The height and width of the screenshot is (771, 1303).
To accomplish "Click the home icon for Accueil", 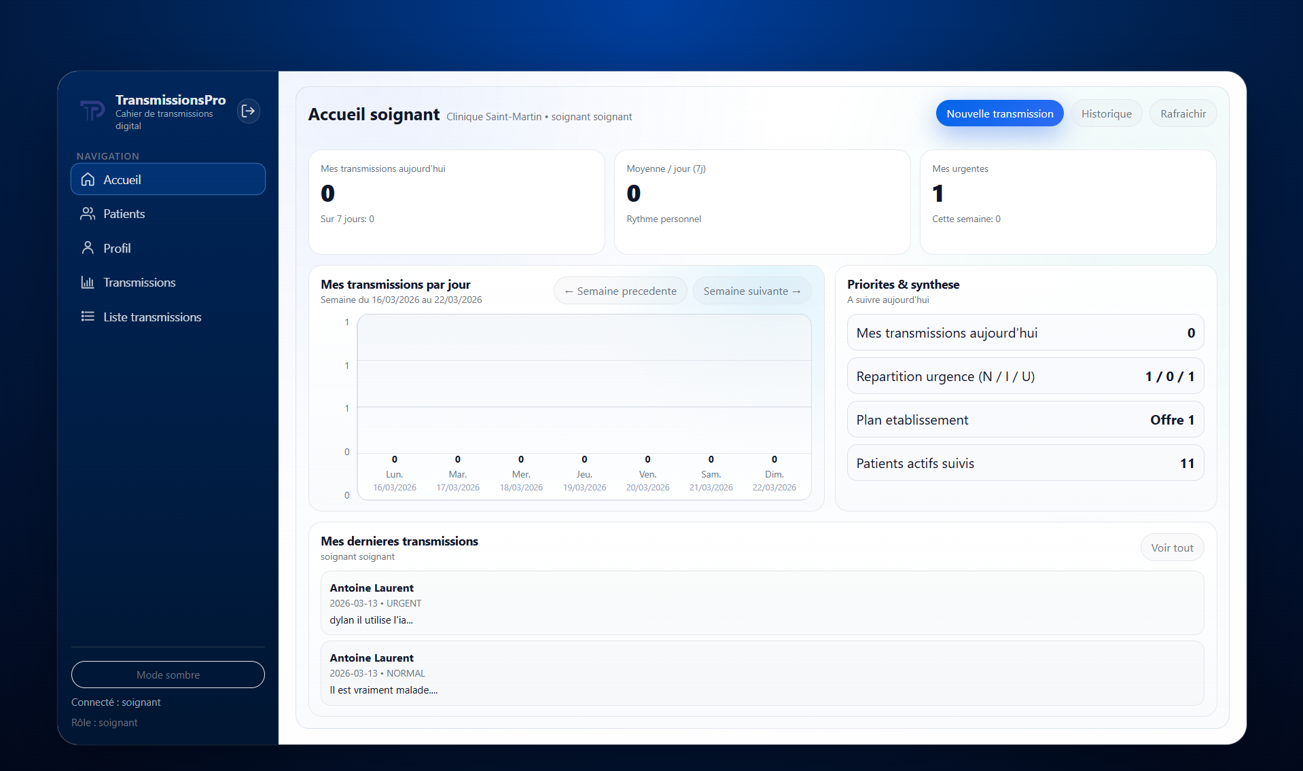I will (88, 179).
